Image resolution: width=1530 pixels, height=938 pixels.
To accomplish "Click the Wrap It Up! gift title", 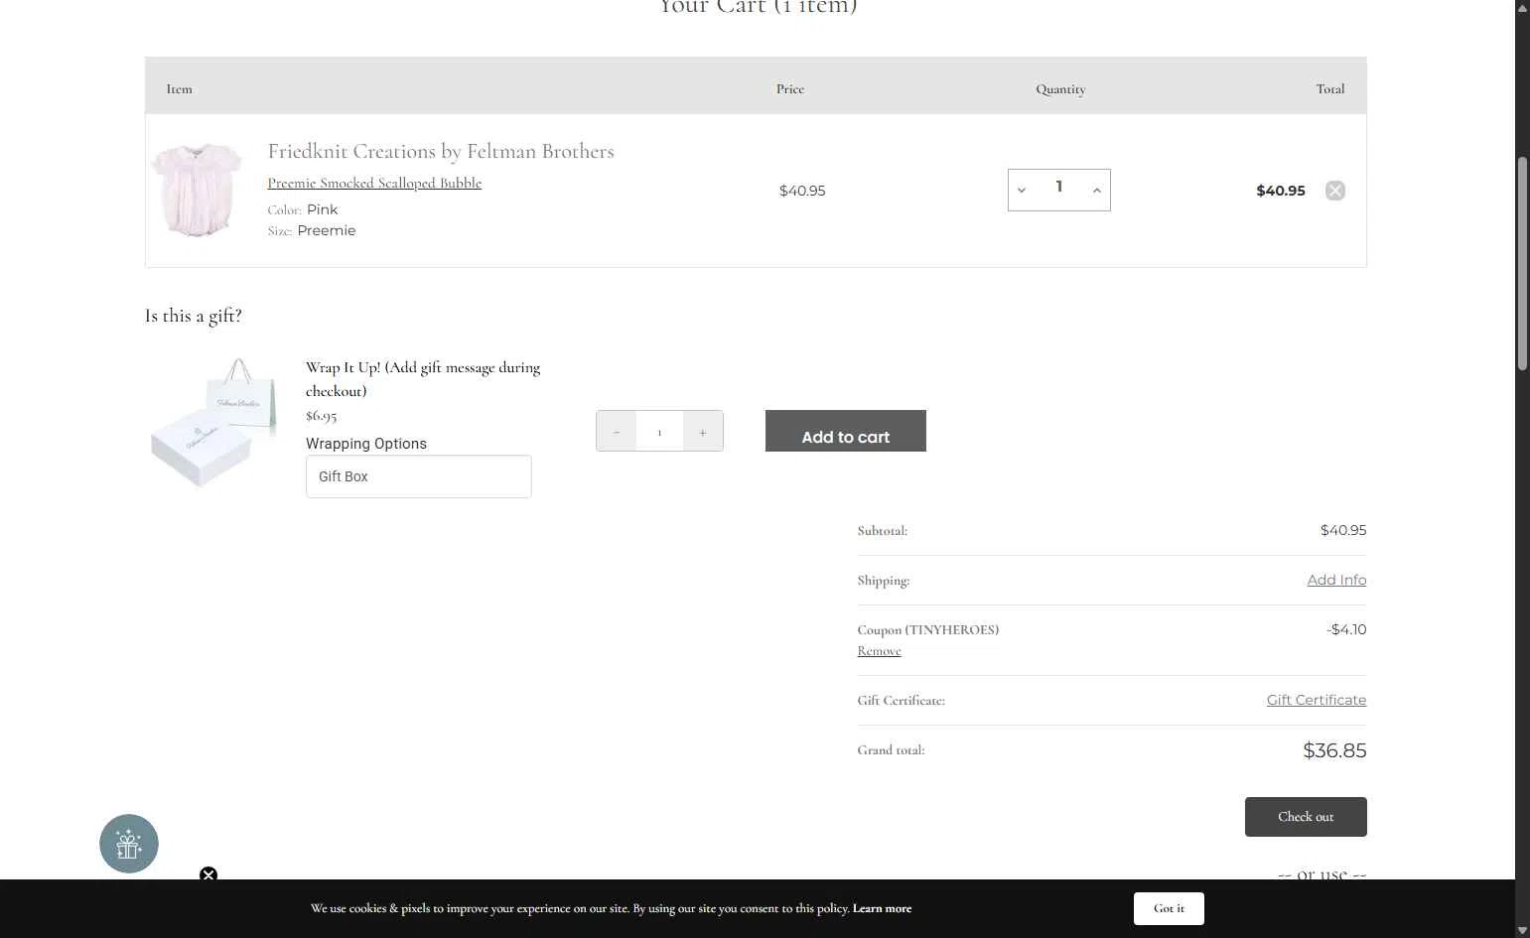I will (423, 379).
